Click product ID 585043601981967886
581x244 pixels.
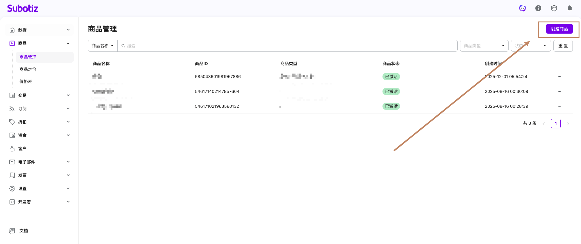coord(218,77)
